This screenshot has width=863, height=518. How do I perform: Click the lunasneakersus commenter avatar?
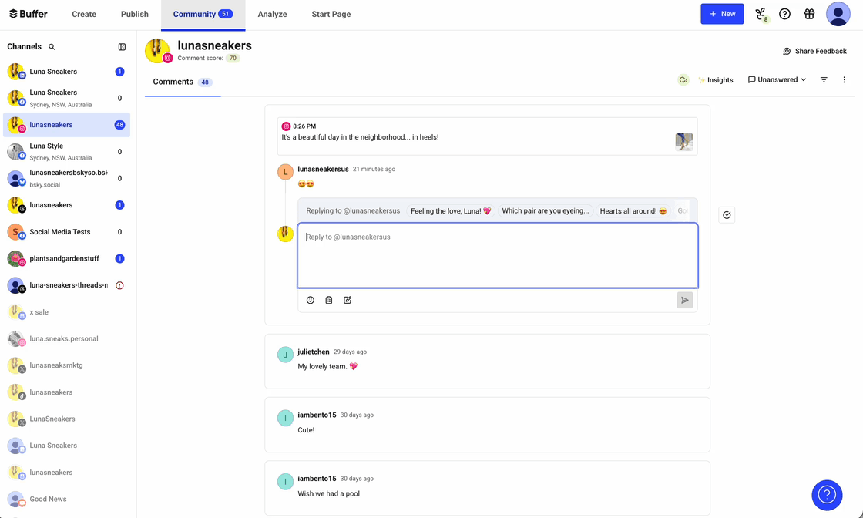coord(285,172)
